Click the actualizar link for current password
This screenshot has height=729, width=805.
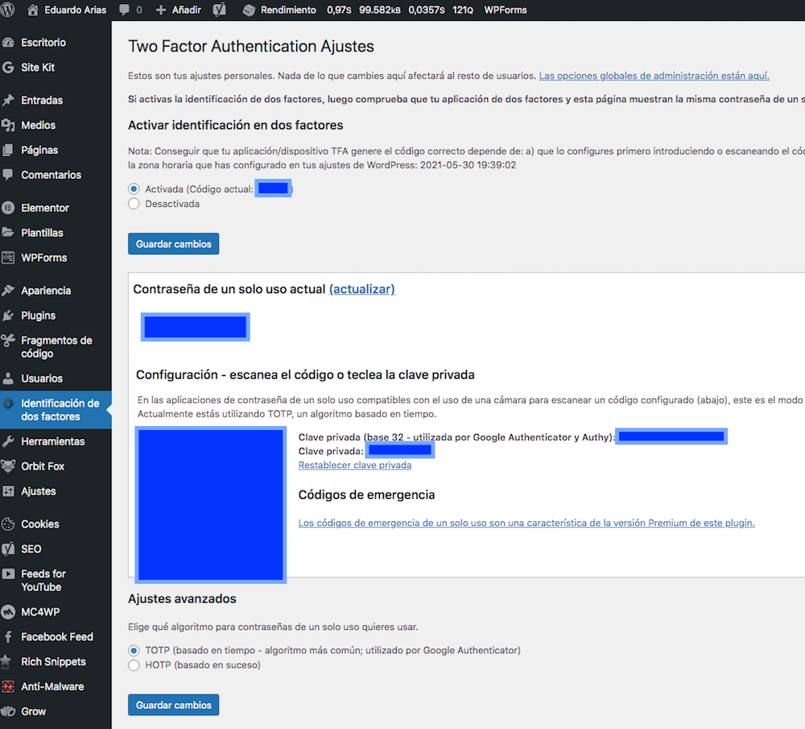pyautogui.click(x=361, y=289)
